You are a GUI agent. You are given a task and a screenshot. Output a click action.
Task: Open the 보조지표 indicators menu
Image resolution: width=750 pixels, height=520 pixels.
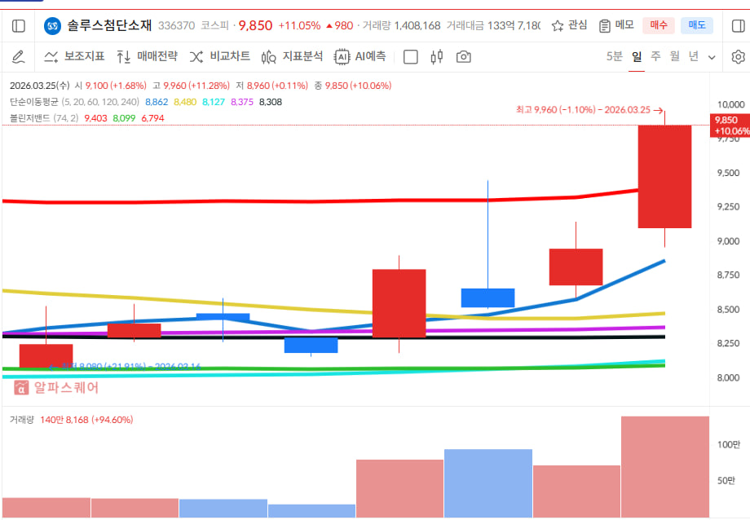coord(74,57)
